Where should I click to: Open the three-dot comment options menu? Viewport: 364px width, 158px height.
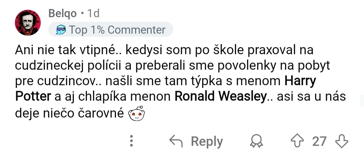pos(132,141)
